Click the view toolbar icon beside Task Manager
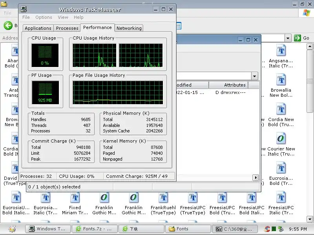314x235 pixels. [179, 26]
